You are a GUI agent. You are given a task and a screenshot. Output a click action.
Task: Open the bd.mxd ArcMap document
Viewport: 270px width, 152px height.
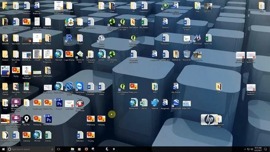click(x=101, y=54)
